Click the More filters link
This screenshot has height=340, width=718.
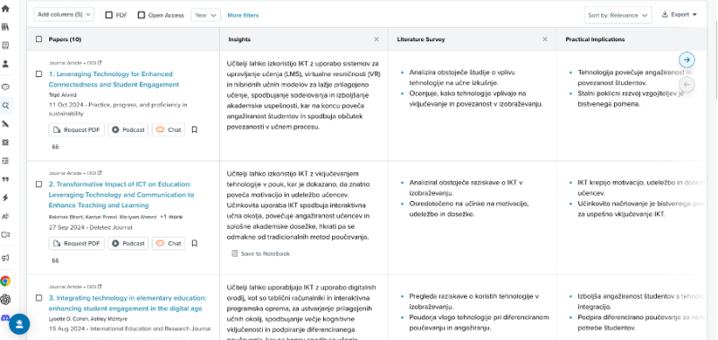coord(243,15)
